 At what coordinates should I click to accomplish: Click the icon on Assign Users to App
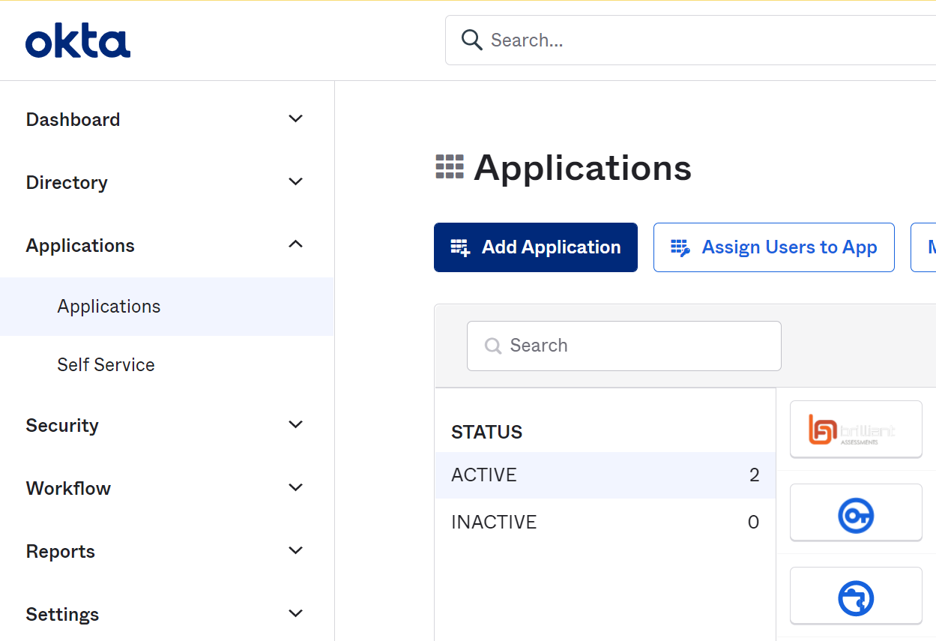(x=680, y=247)
